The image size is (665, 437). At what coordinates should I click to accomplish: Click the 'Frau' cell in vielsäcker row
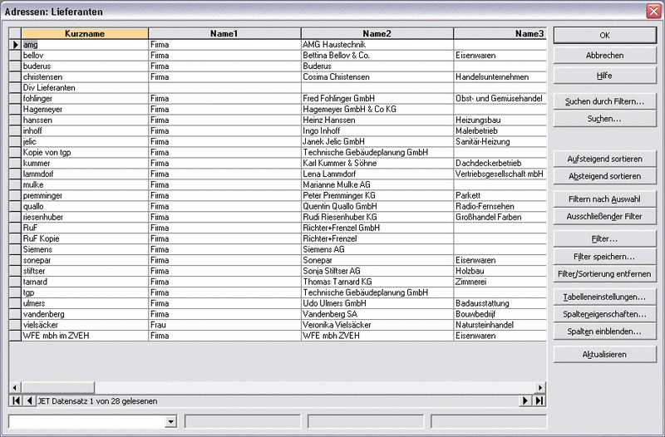tap(224, 325)
